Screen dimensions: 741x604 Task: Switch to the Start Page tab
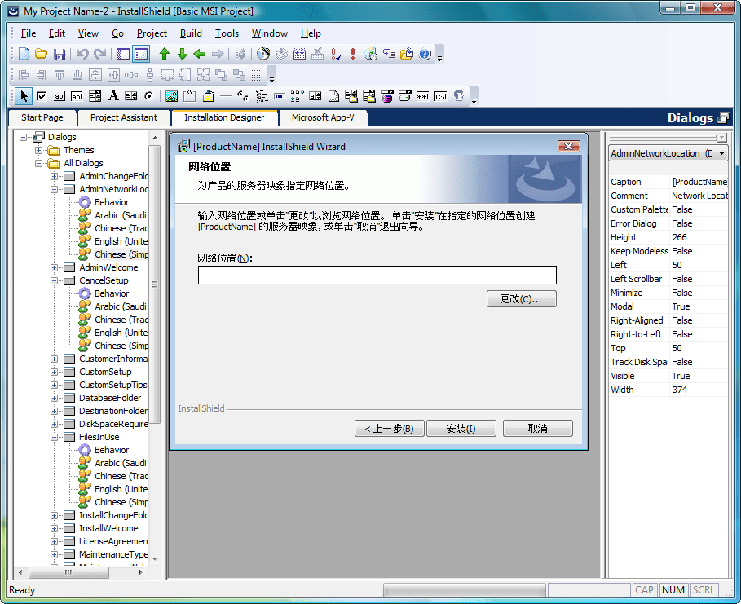point(42,117)
